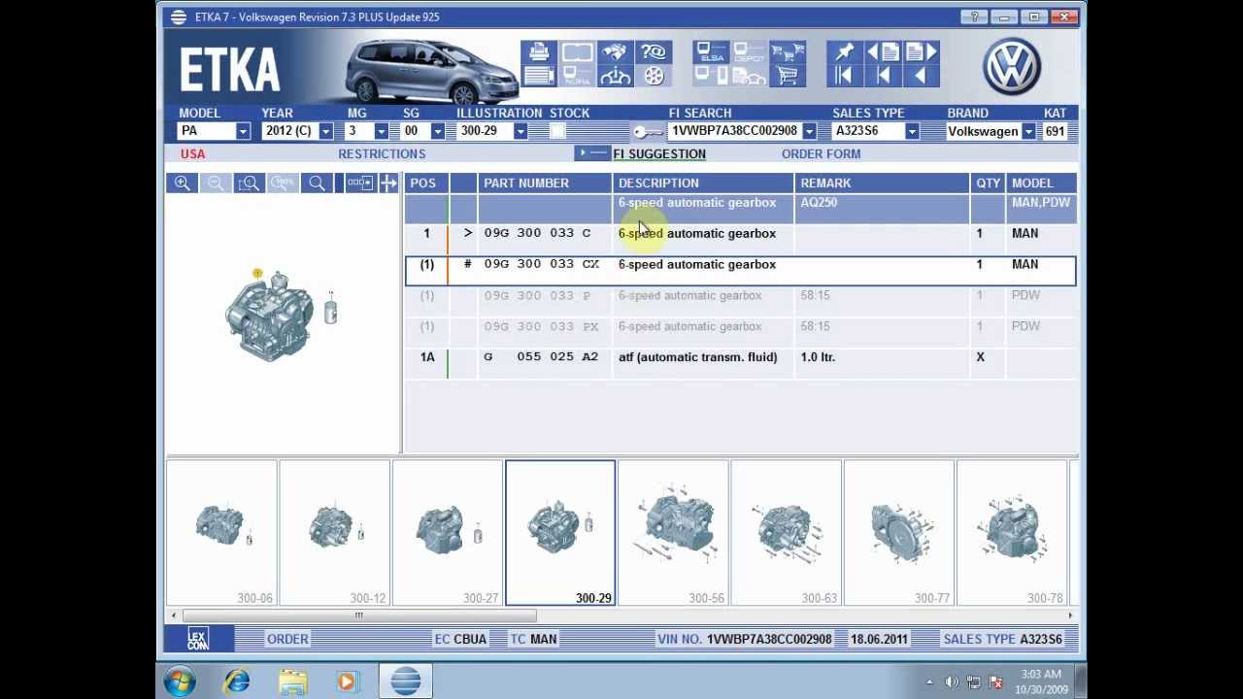Viewport: 1243px width, 699px height.
Task: Select the zoom area magnifier tool
Action: tap(249, 183)
